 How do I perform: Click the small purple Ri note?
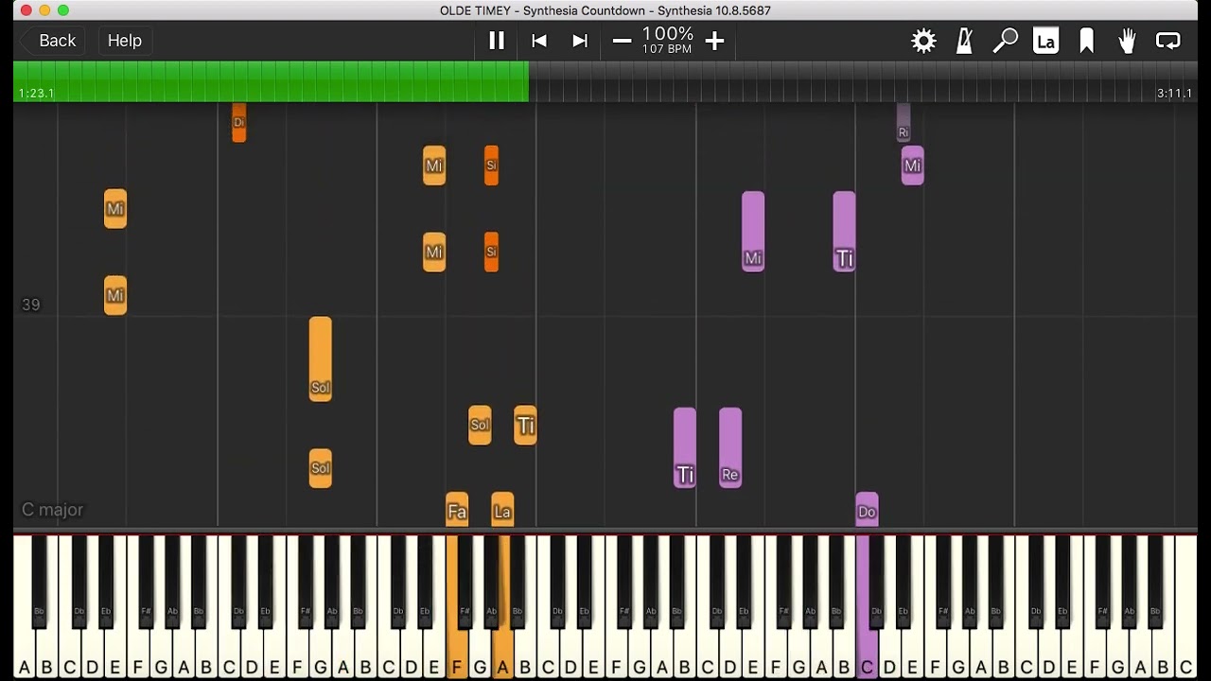tap(904, 123)
